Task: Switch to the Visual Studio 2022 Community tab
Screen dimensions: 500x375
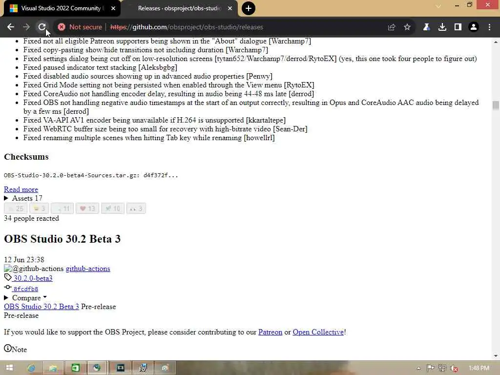Action: pyautogui.click(x=60, y=8)
